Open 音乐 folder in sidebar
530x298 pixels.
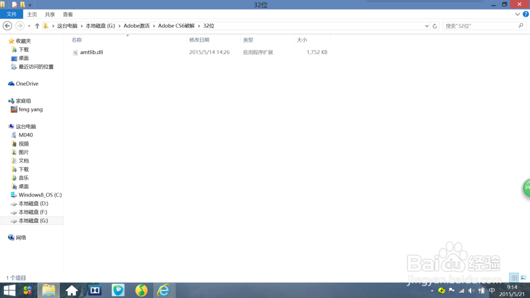pos(23,178)
